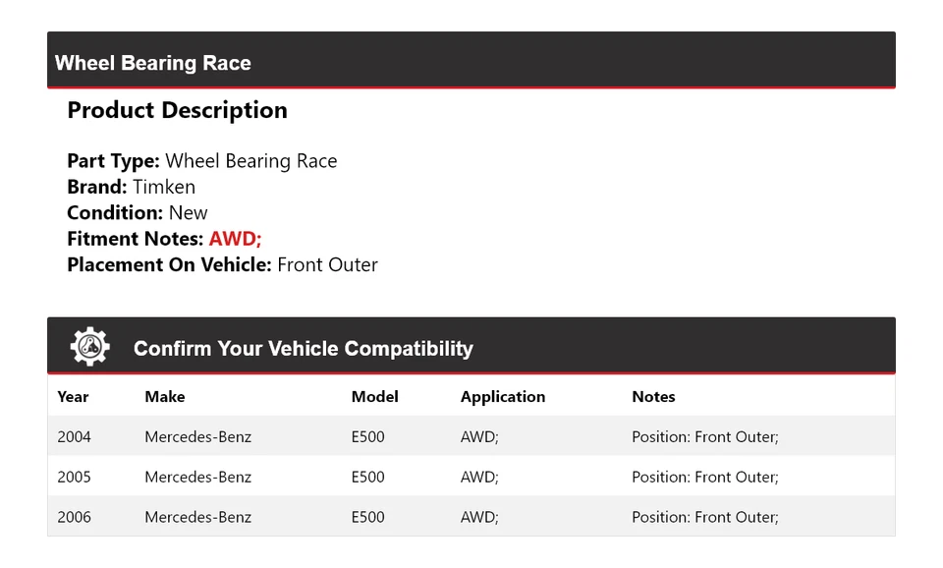Click the Brand Timken text
The width and height of the screenshot is (943, 568).
tap(131, 187)
